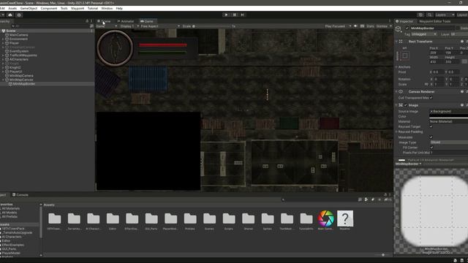
Task: Click the Play button in the toolbar
Action: [x=226, y=15]
